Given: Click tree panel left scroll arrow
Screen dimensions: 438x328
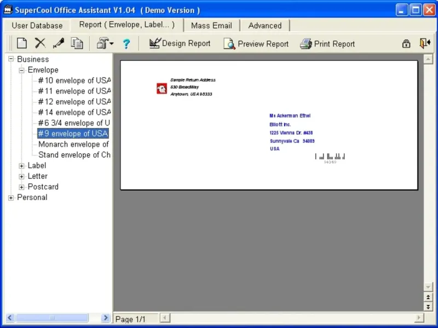Looking at the screenshot, I should coord(10,318).
